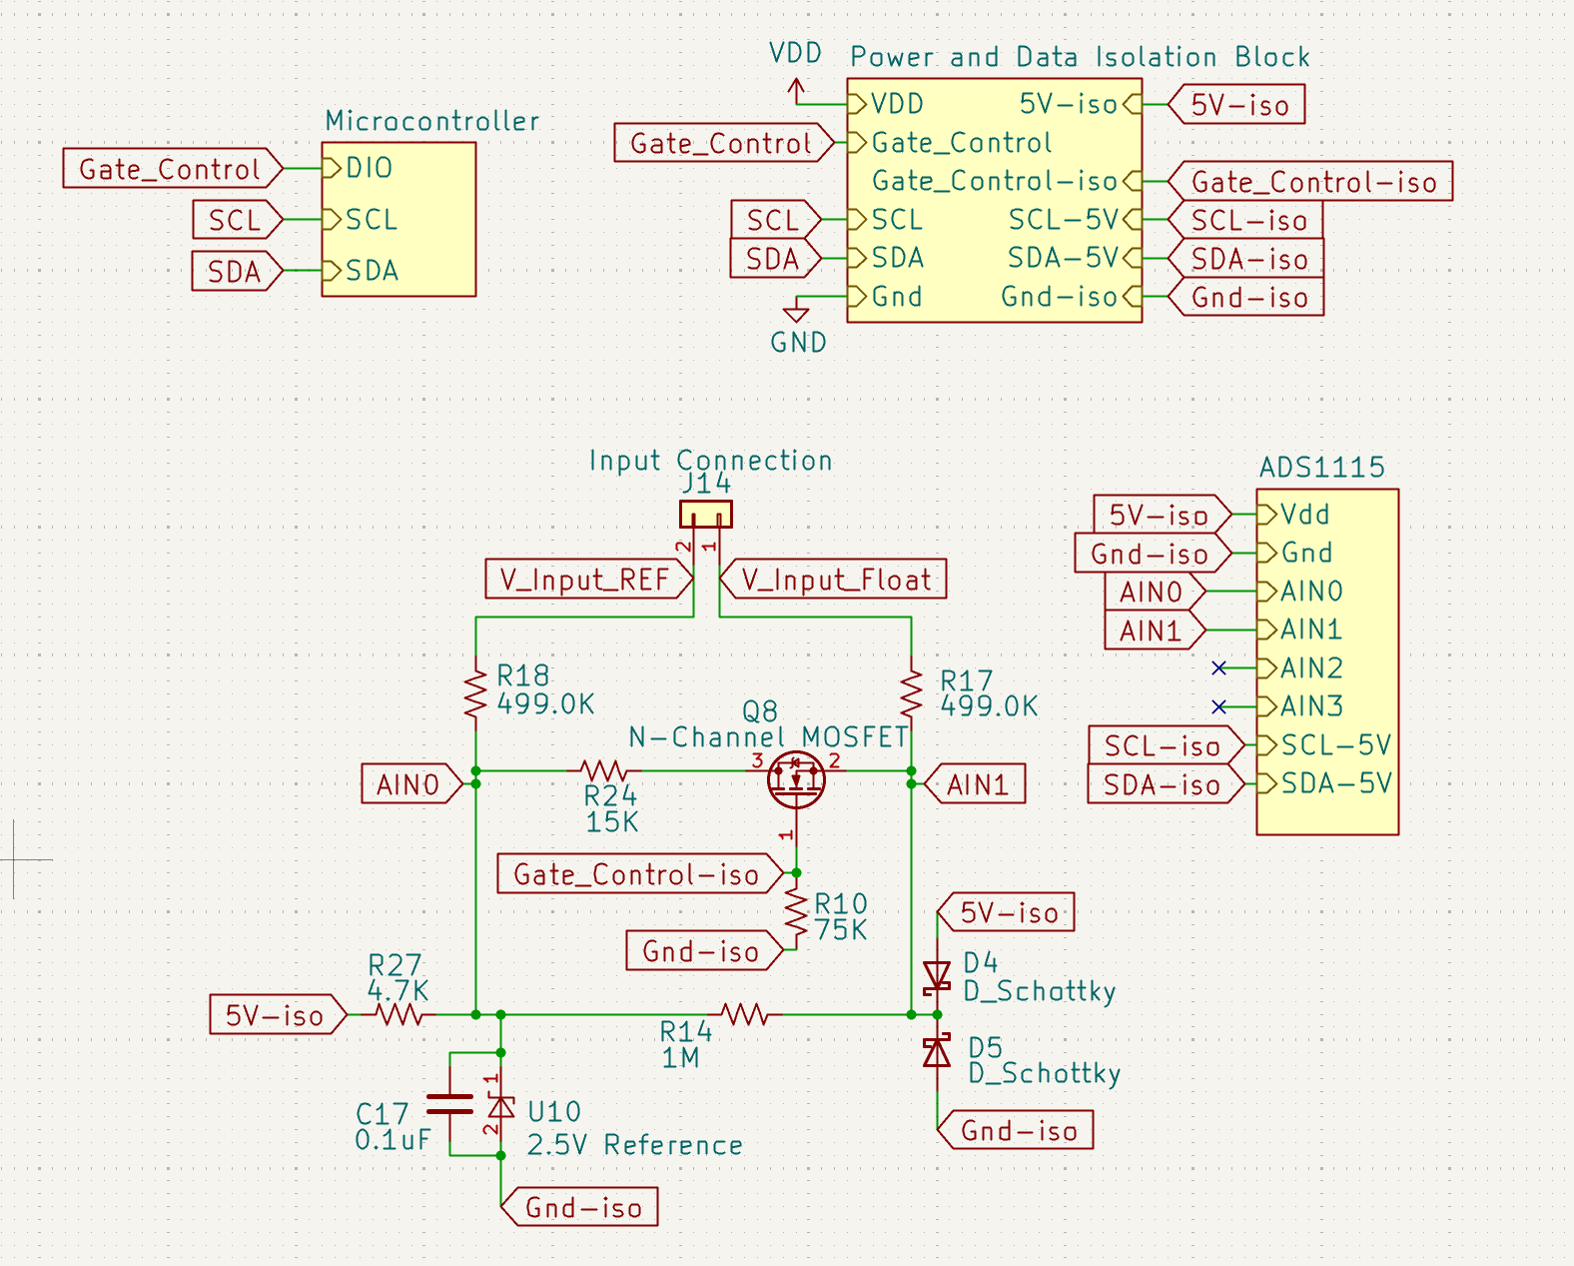
Task: Click the 75K value of R10
Action: point(841,930)
